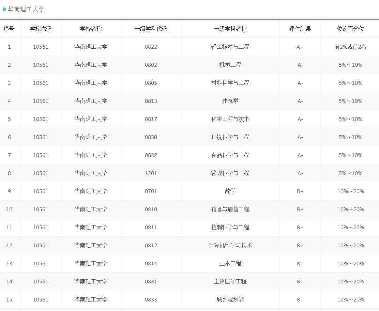This screenshot has height=311, width=379.
Task: Select the 学校代码 column header
Action: (x=40, y=29)
